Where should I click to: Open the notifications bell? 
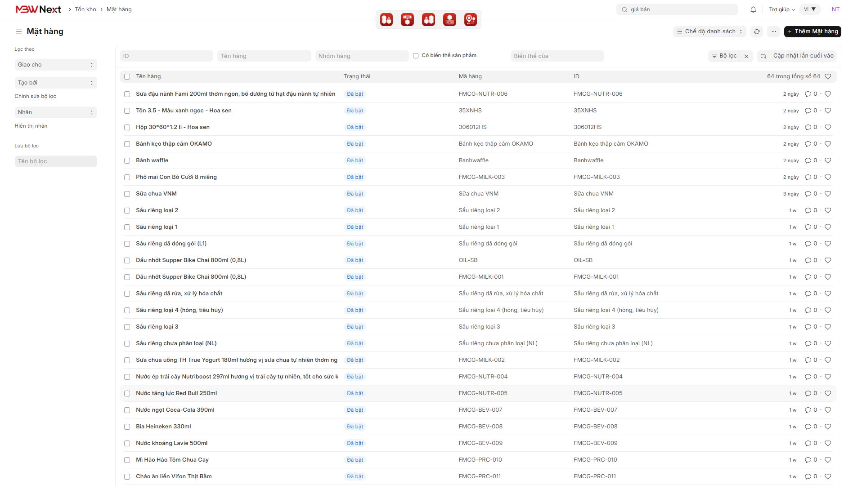click(753, 9)
